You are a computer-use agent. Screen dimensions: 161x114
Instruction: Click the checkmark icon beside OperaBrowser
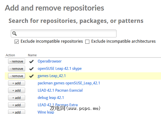31,61
